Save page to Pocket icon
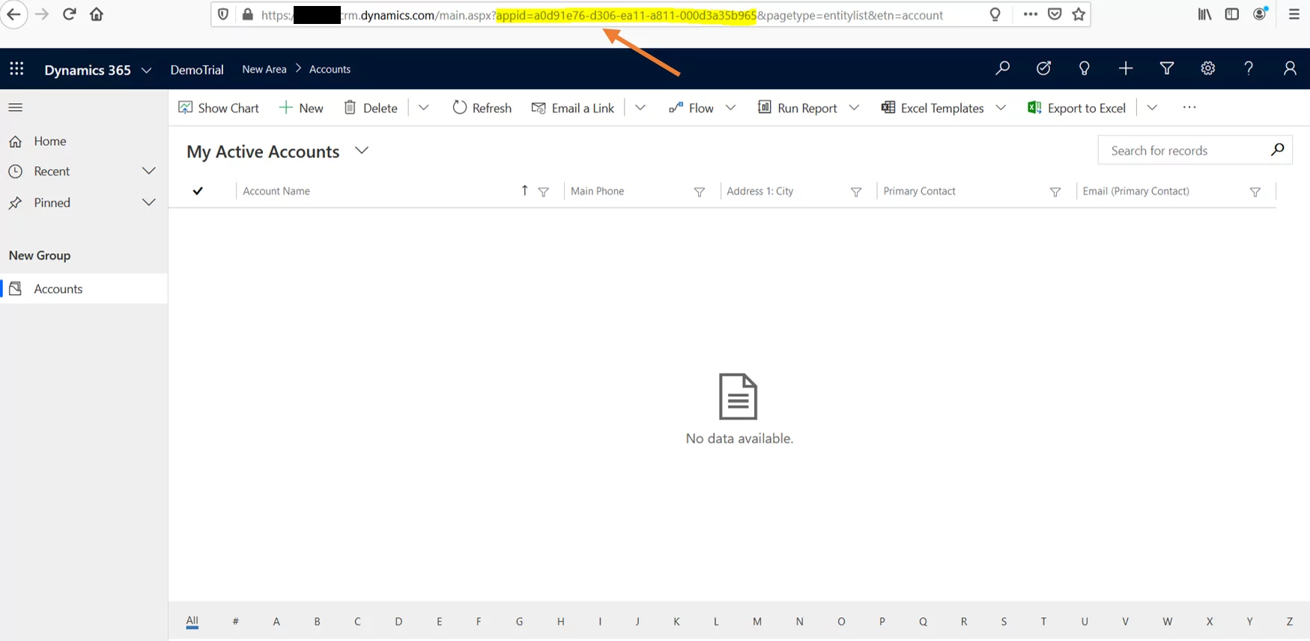Image resolution: width=1310 pixels, height=641 pixels. (x=1055, y=14)
